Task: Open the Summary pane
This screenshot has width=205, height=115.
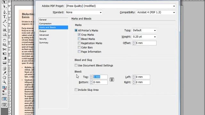Action: (x=53, y=42)
